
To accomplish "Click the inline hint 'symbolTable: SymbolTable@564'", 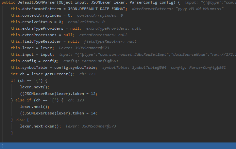I will point(134,67).
